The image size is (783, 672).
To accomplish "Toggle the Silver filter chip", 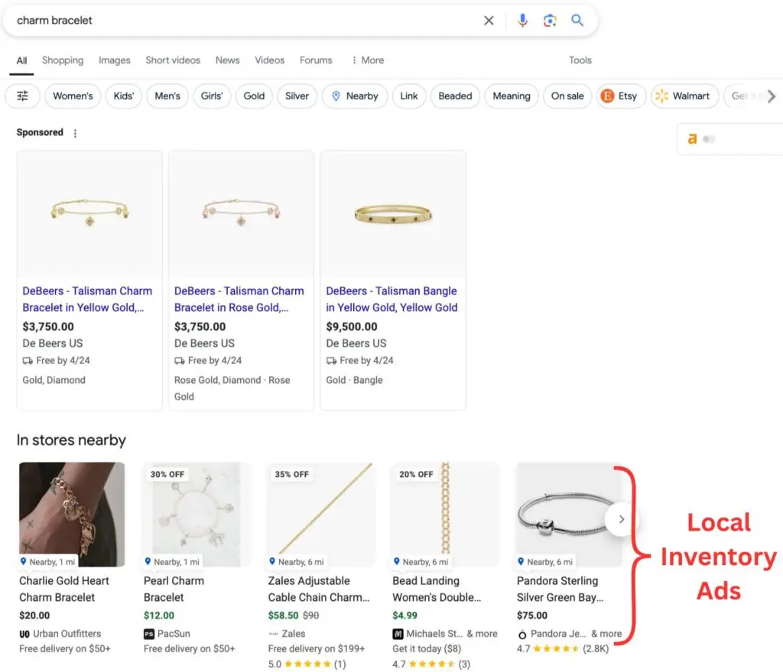I will coord(297,96).
